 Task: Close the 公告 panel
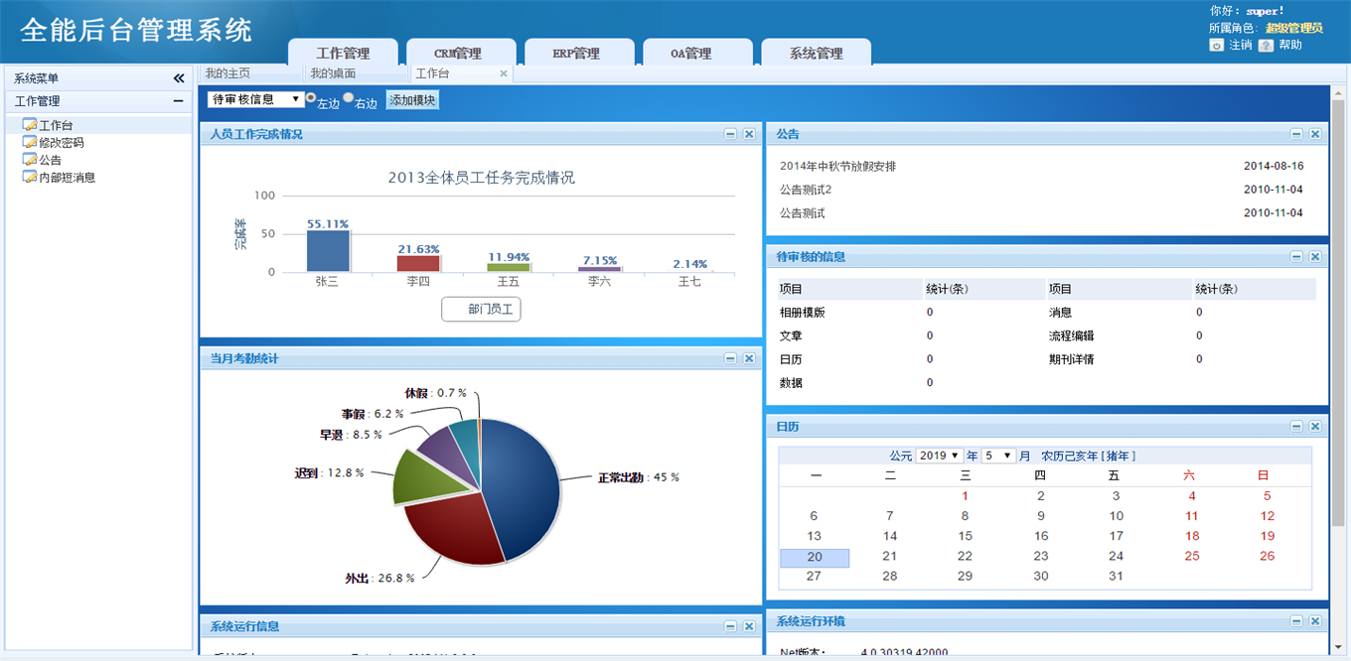1315,134
